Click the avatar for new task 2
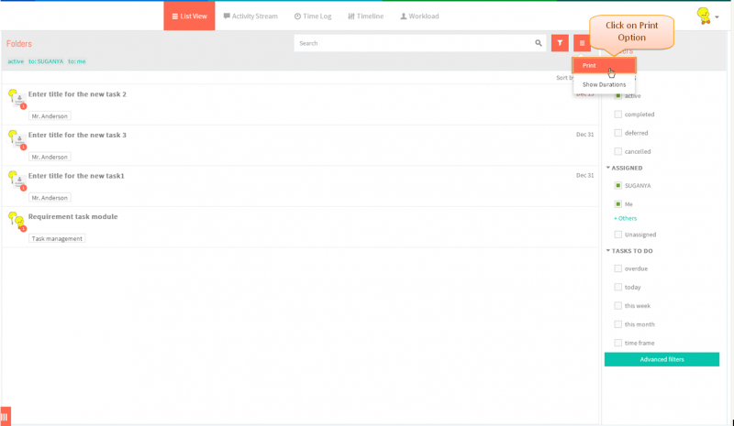 coord(17,99)
